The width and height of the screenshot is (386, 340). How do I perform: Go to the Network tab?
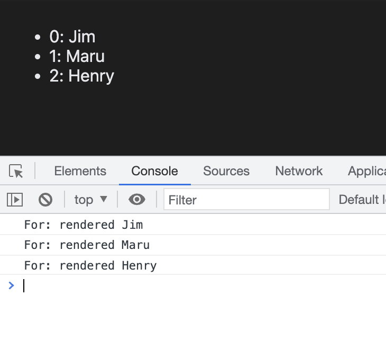tap(299, 171)
